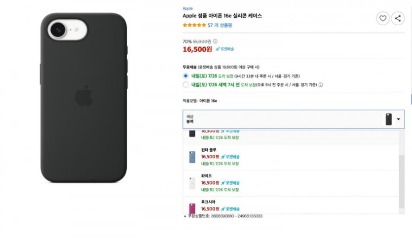This screenshot has width=412, height=239.
Task: Click the black iPhone case product image
Action: (x=83, y=98)
